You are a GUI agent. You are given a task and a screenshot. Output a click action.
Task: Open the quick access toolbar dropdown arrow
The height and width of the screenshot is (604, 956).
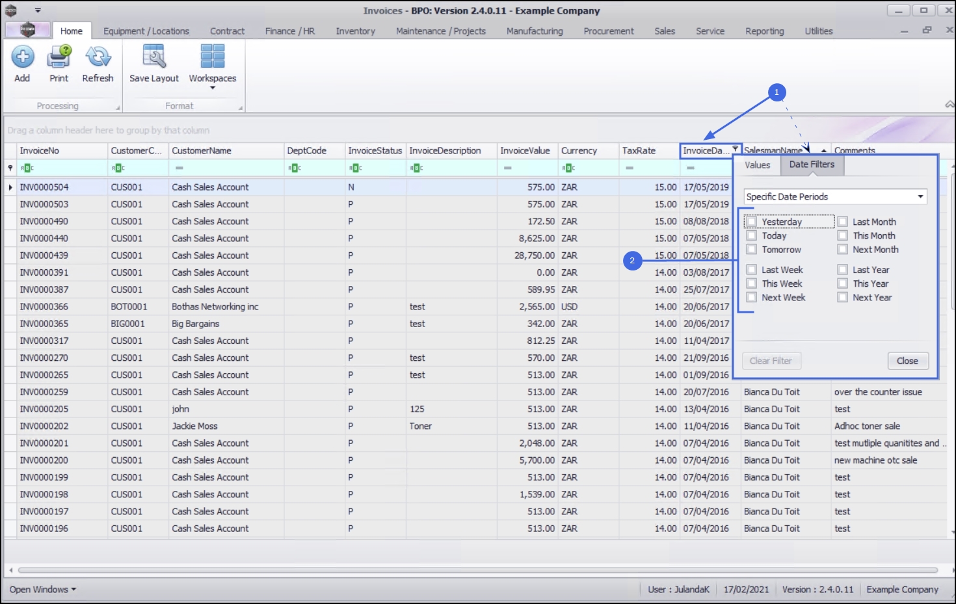38,10
